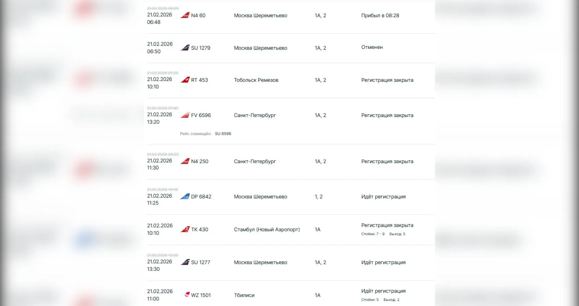Screen dimensions: 579x306
Task: Open the codeshare flight SU 6596 link
Action: coord(223,134)
